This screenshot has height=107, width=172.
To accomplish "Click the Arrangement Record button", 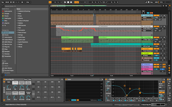I will pos(71,2).
